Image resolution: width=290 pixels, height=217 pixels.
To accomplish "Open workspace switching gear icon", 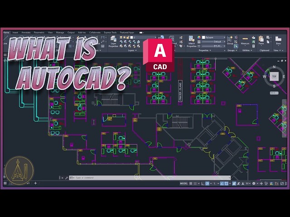I will (254, 184).
